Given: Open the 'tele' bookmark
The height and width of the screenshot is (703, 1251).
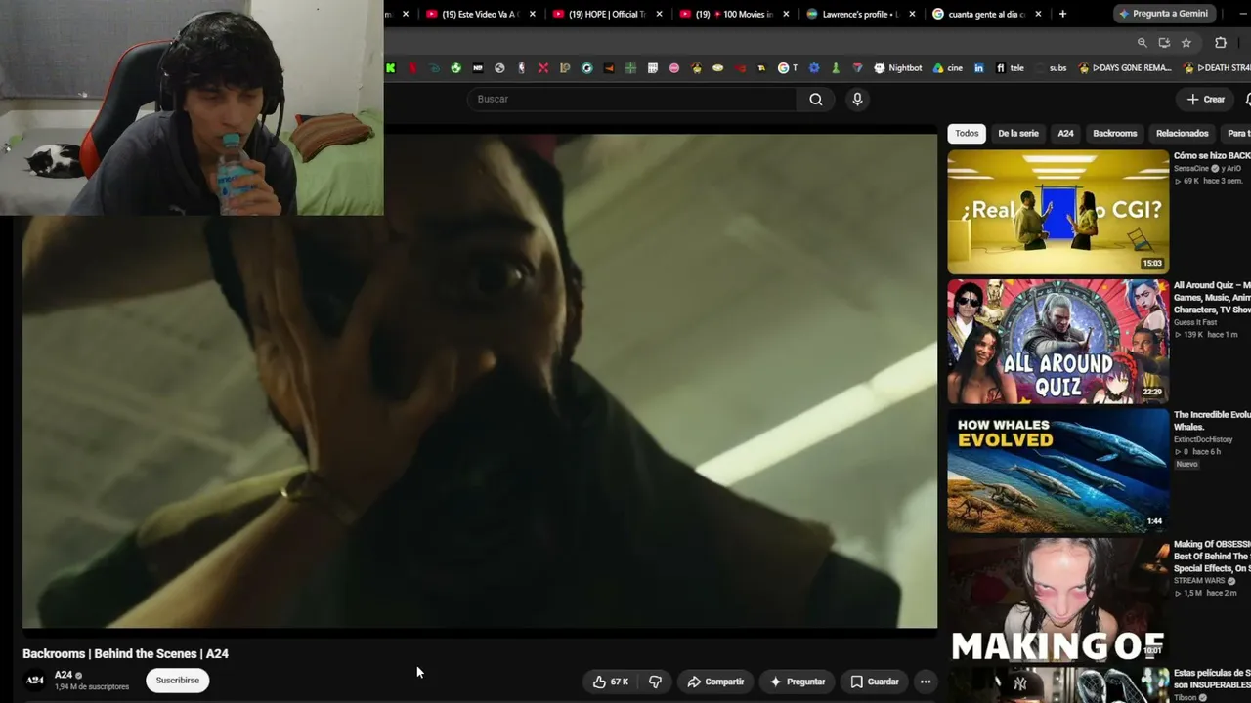Looking at the screenshot, I should pos(1010,68).
